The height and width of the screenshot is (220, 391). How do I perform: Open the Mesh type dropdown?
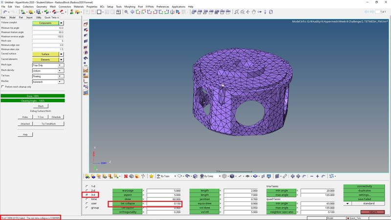point(60,66)
